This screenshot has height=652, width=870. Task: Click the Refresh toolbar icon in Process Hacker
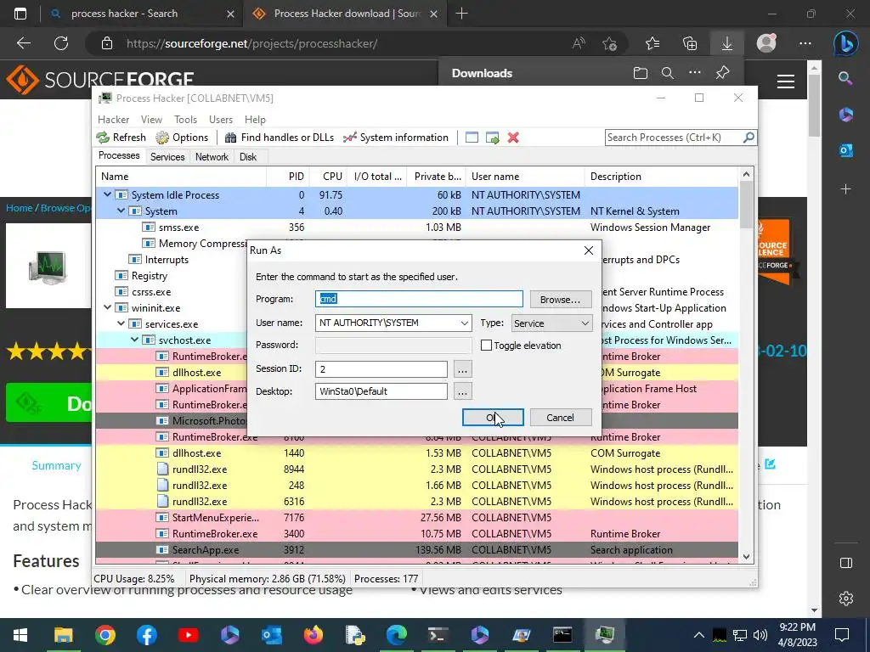103,138
